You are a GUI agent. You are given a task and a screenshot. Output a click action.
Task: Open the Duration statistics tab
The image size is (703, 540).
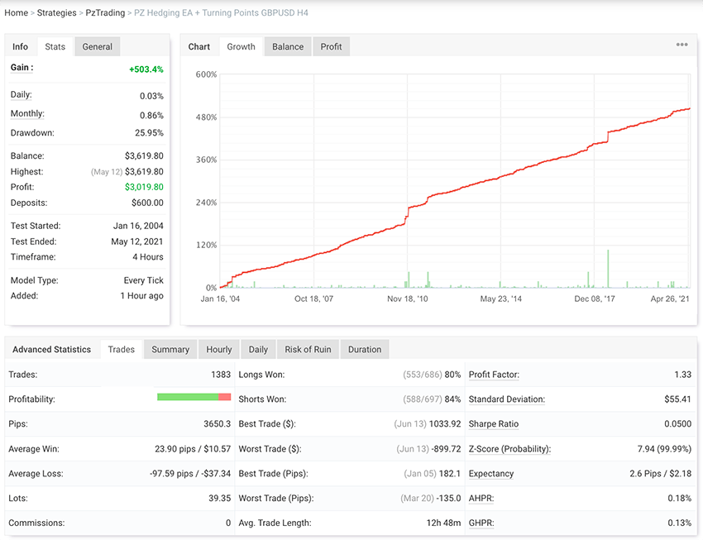click(365, 350)
